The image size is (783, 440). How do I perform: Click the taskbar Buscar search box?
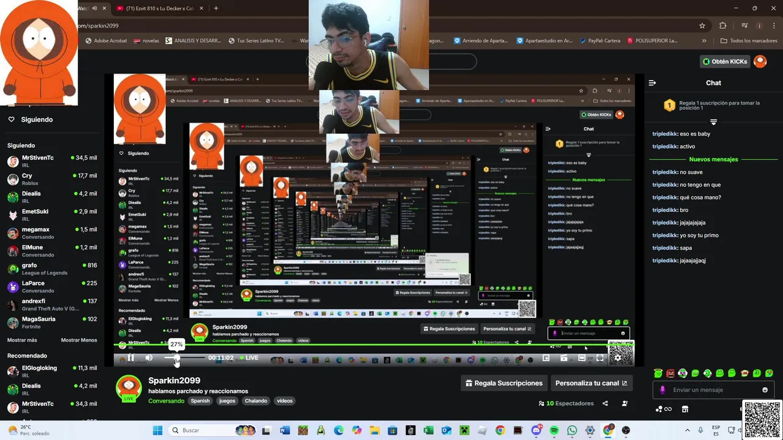point(211,430)
